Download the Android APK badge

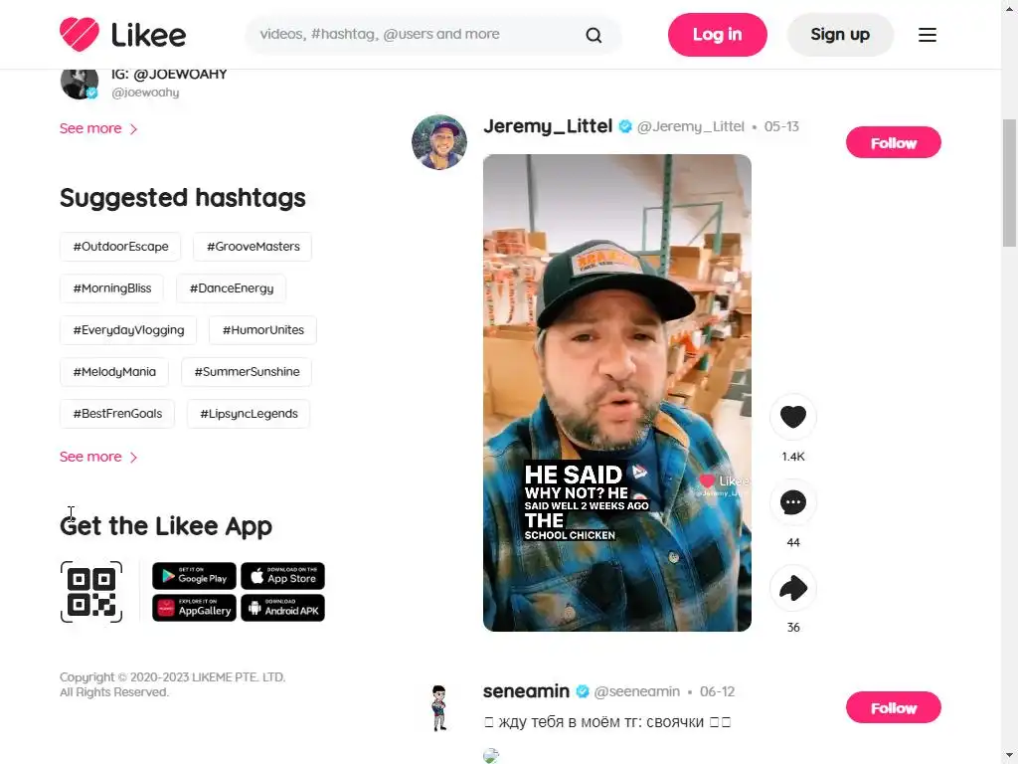point(282,608)
